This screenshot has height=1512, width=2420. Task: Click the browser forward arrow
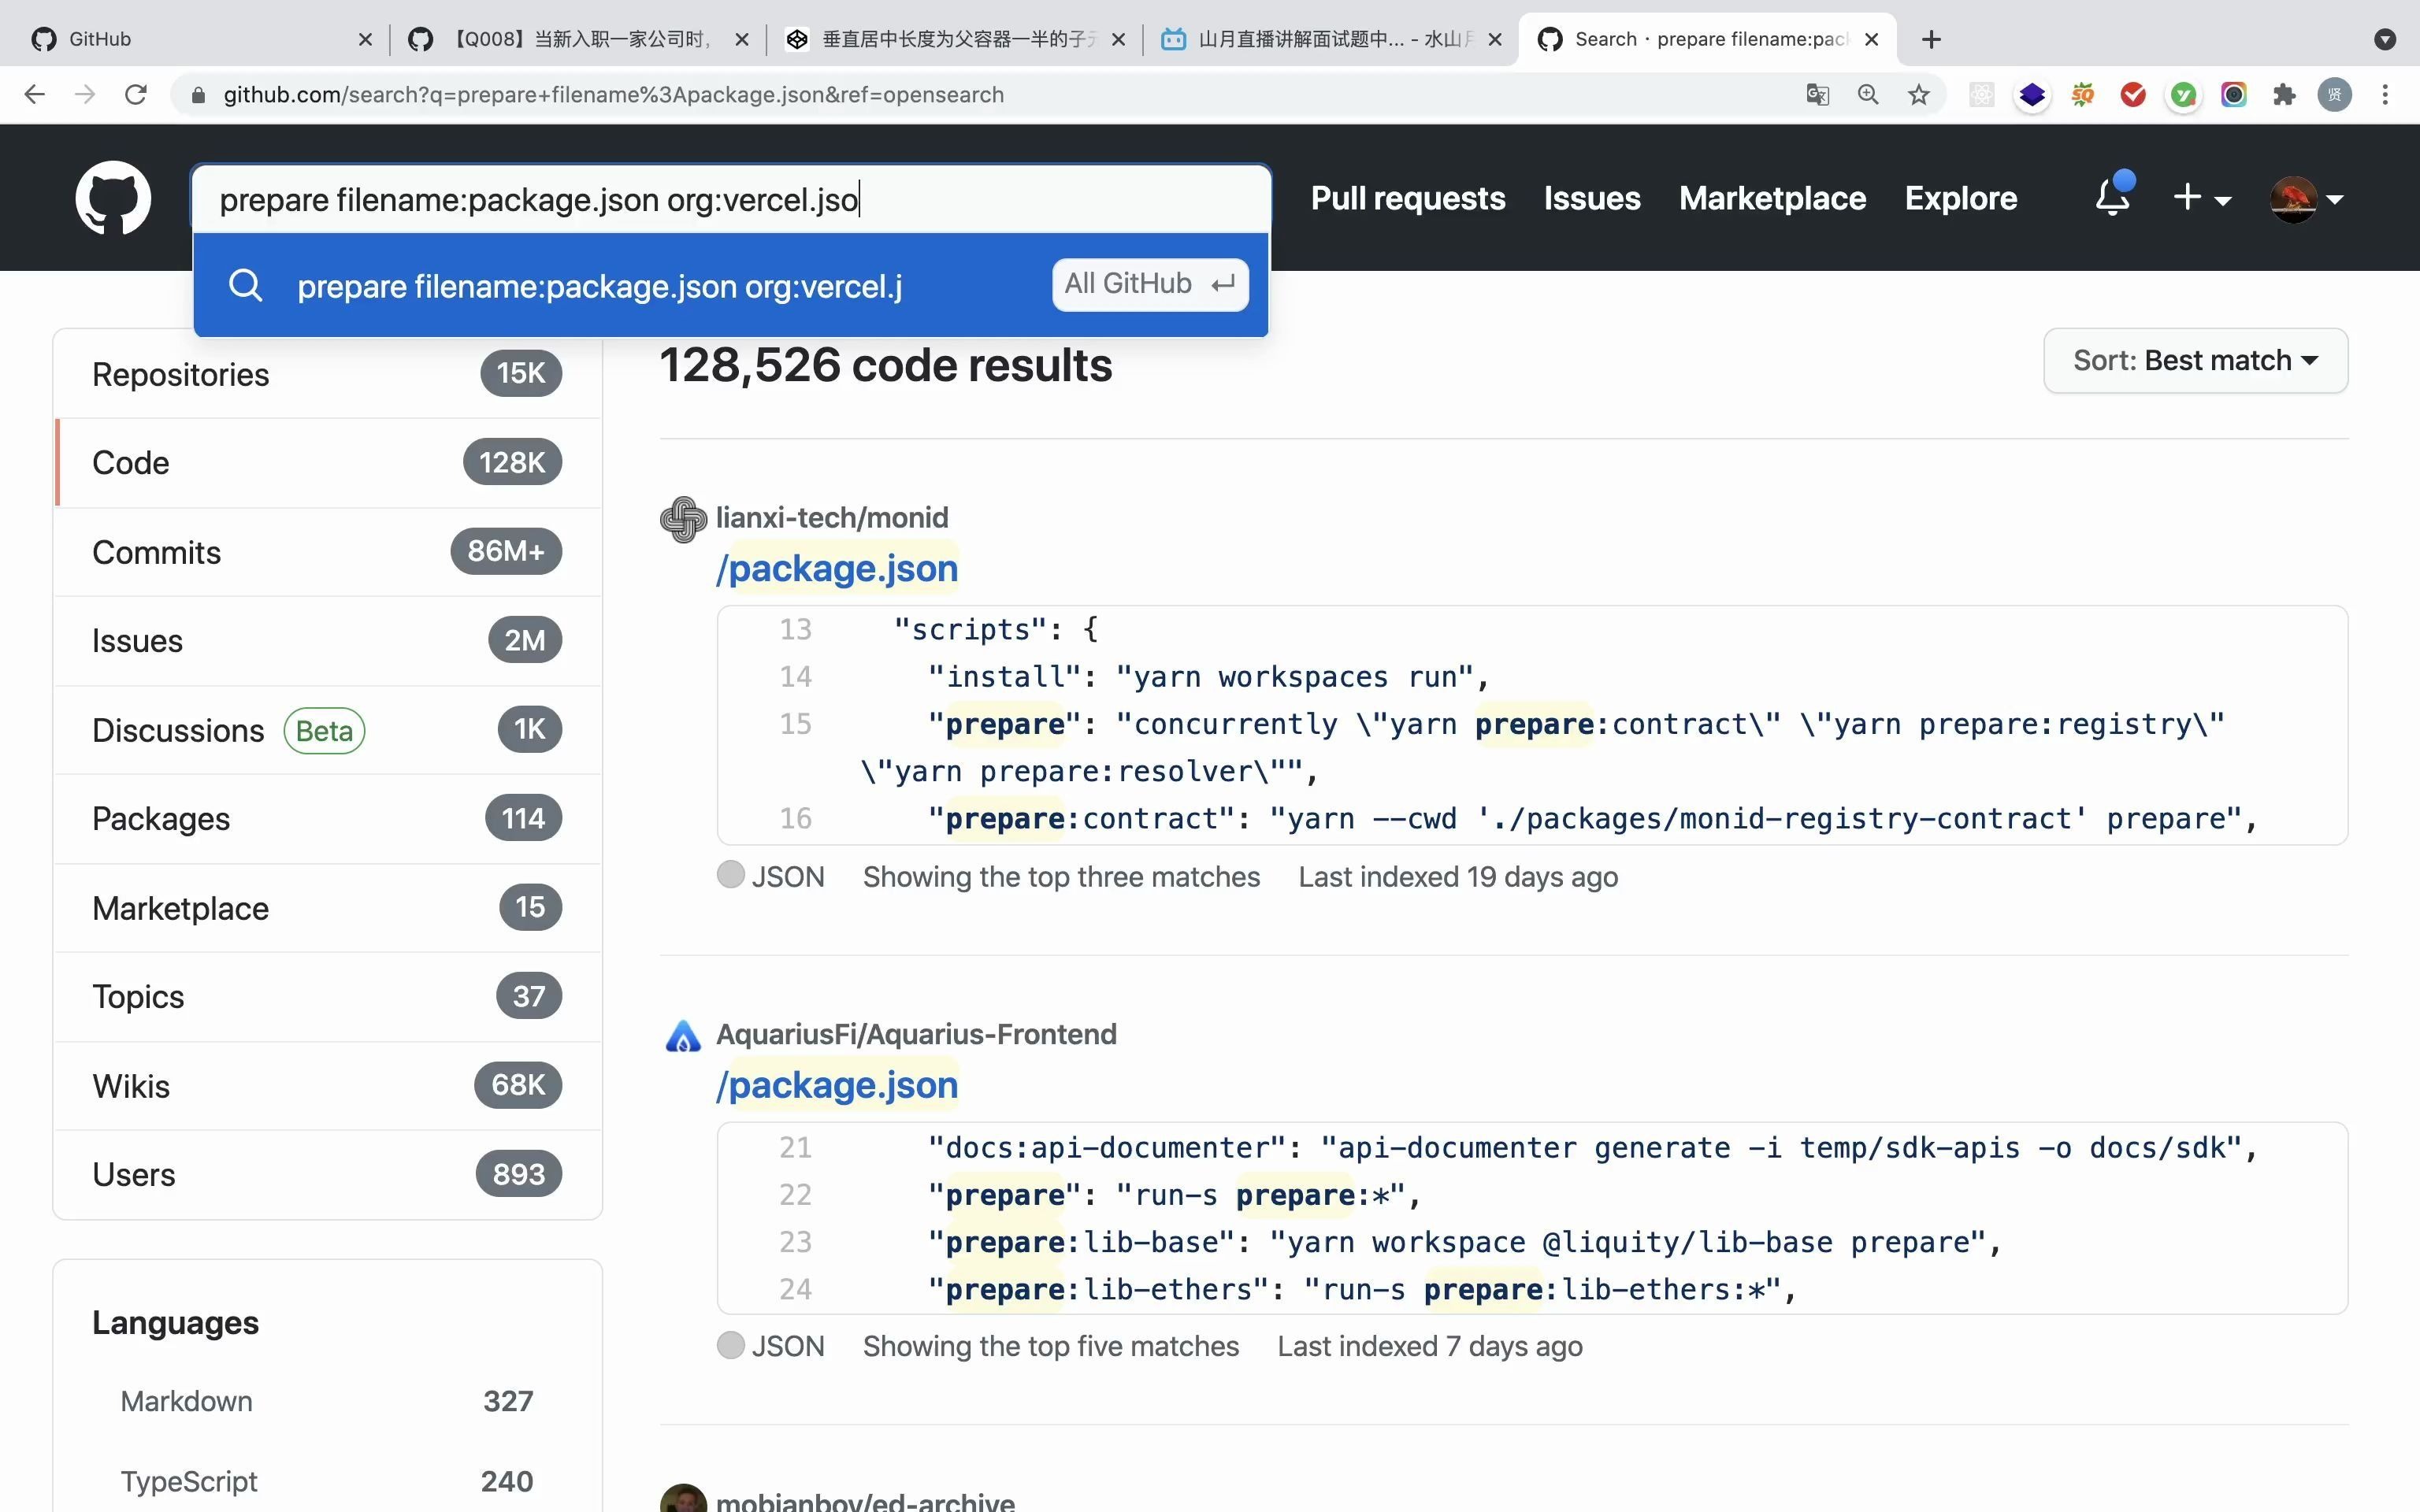point(85,94)
